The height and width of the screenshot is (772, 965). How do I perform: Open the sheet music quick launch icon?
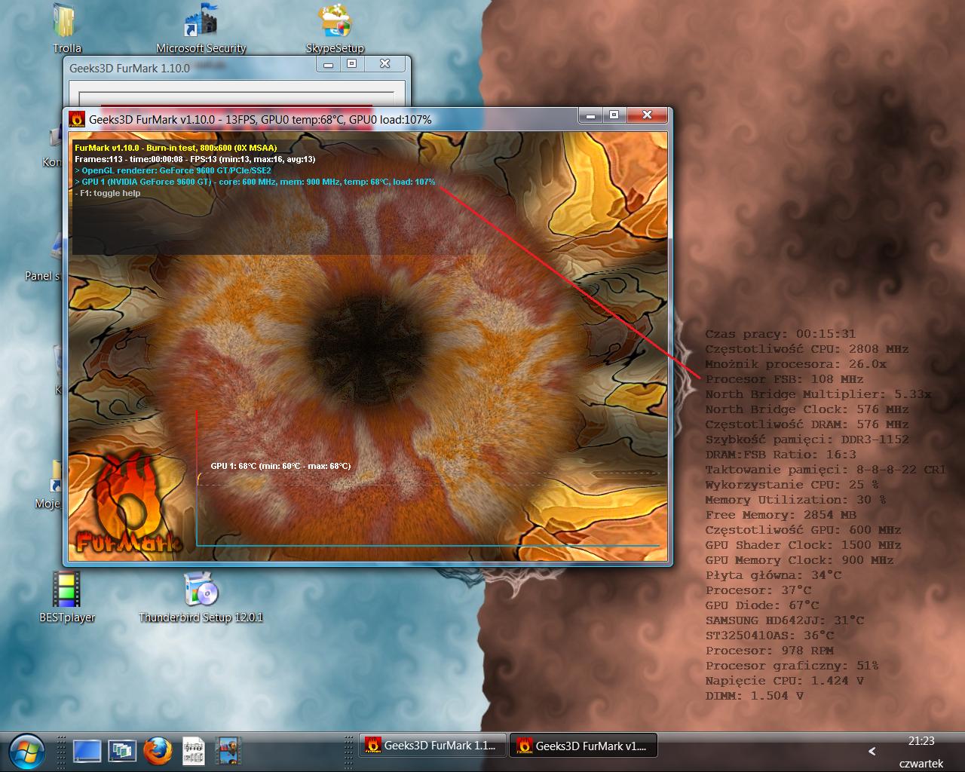[193, 750]
